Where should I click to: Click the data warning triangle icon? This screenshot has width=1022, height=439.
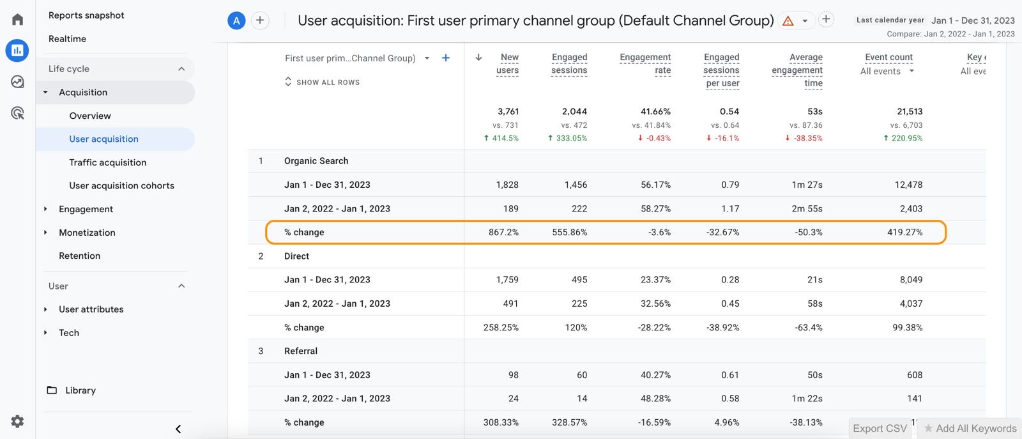[788, 21]
